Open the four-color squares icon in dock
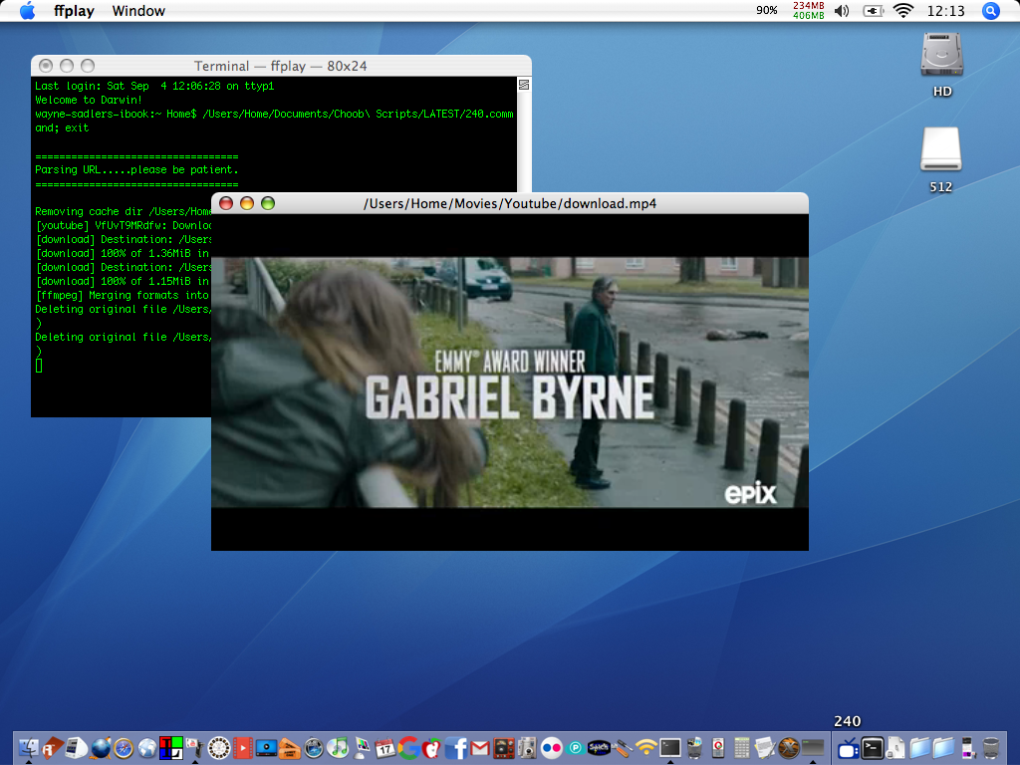Image resolution: width=1020 pixels, height=765 pixels. tap(171, 748)
